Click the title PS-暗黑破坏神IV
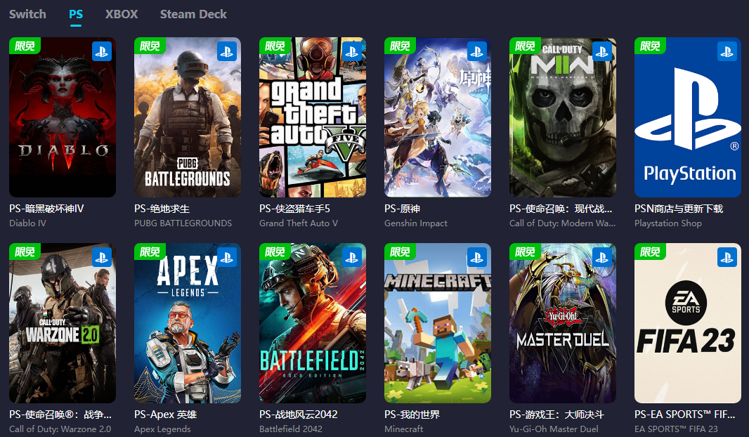 point(46,209)
